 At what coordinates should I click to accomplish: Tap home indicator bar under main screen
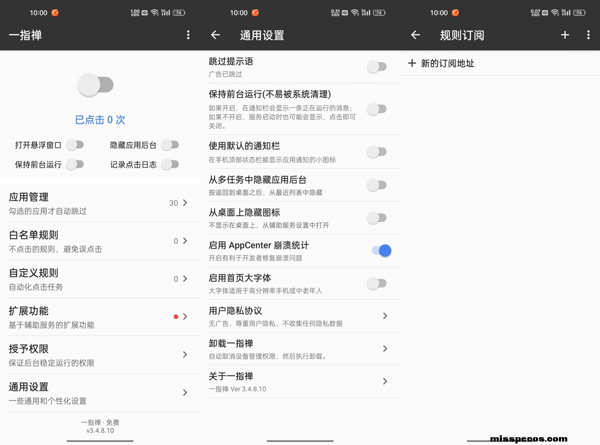click(x=100, y=441)
